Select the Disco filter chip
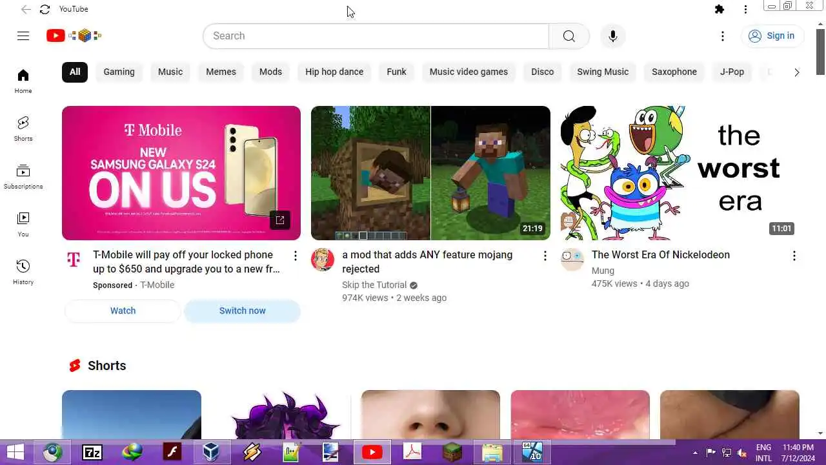826x465 pixels. (x=542, y=72)
